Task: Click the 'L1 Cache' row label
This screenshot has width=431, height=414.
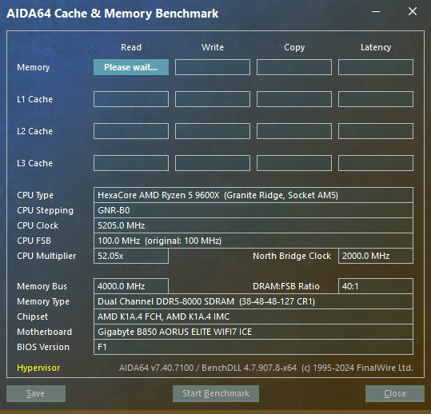Action: [34, 99]
